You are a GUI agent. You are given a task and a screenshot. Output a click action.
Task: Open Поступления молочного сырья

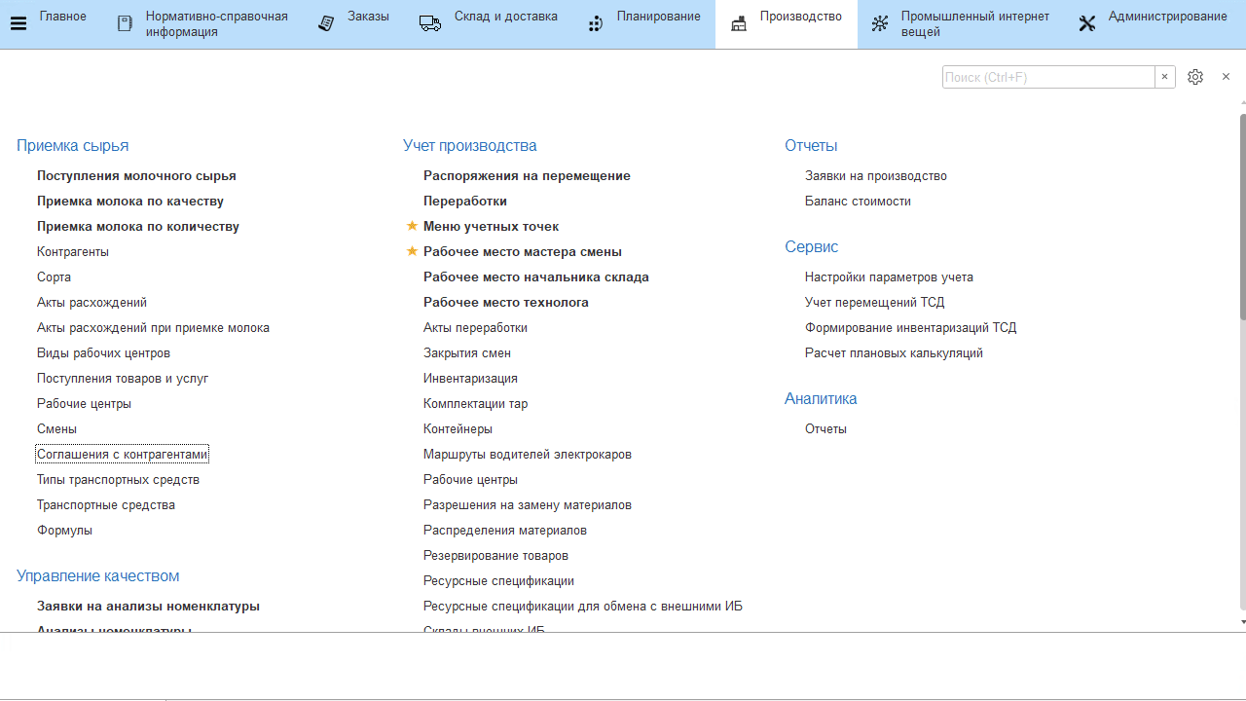[x=136, y=176]
